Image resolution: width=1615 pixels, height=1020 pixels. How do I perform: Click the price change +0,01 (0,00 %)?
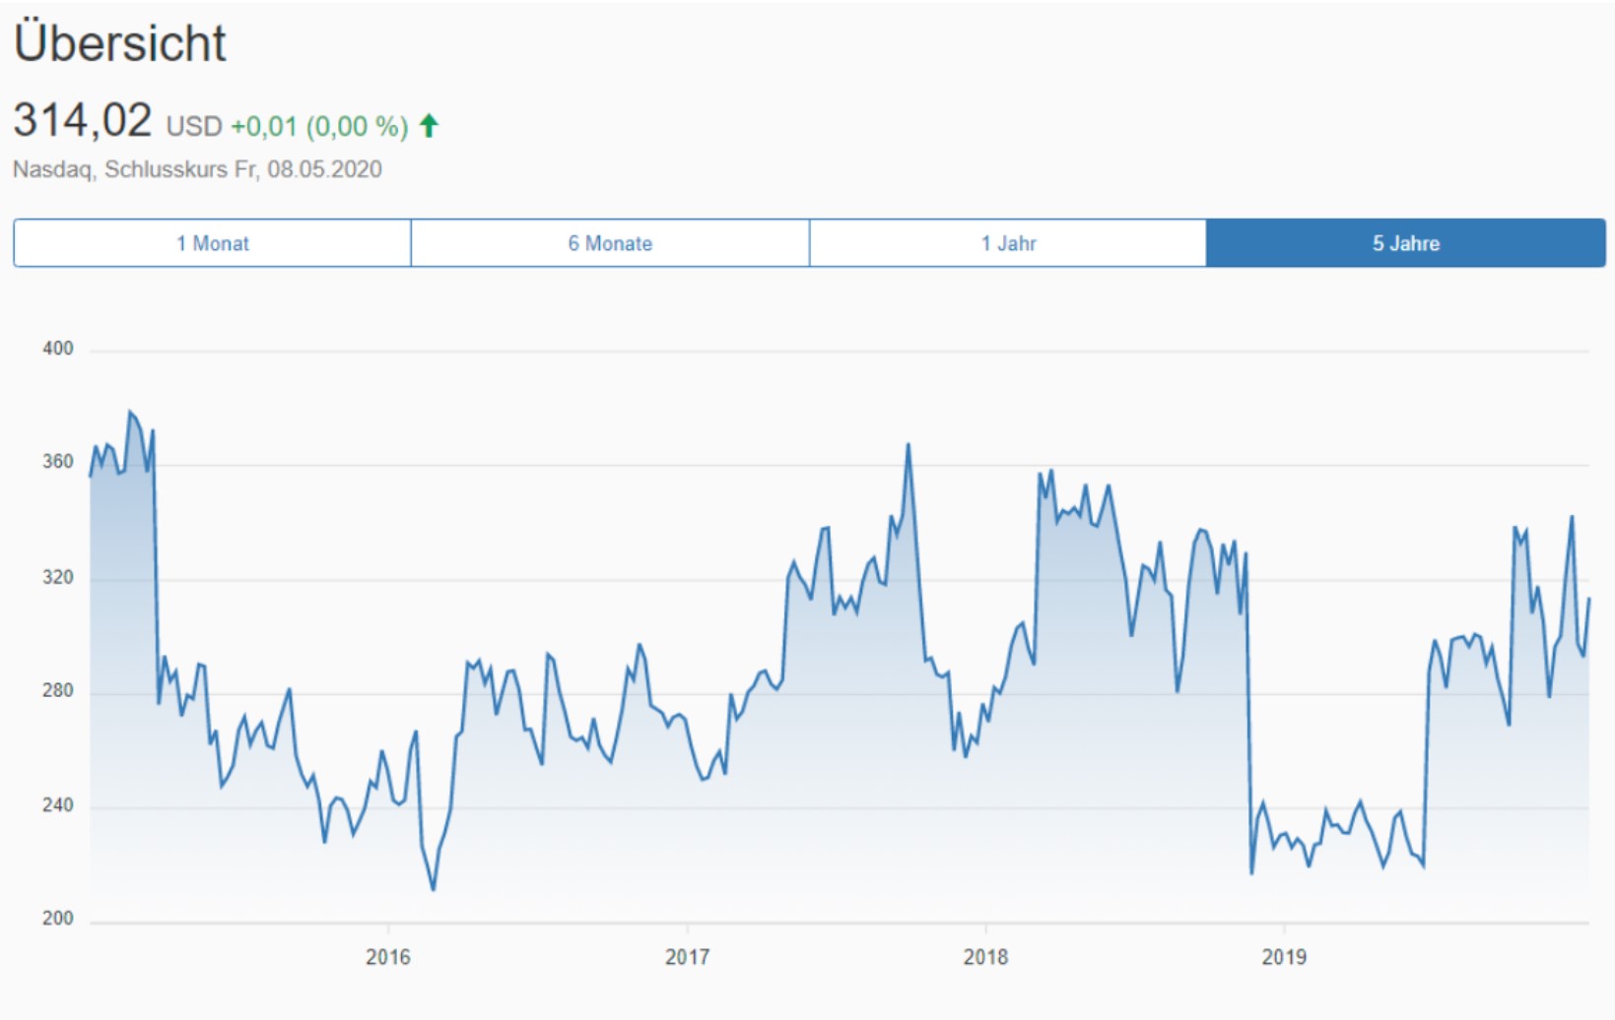[x=319, y=126]
